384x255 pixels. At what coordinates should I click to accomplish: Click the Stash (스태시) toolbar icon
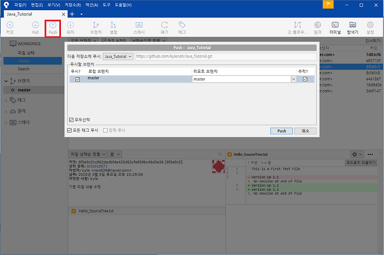pyautogui.click(x=139, y=28)
